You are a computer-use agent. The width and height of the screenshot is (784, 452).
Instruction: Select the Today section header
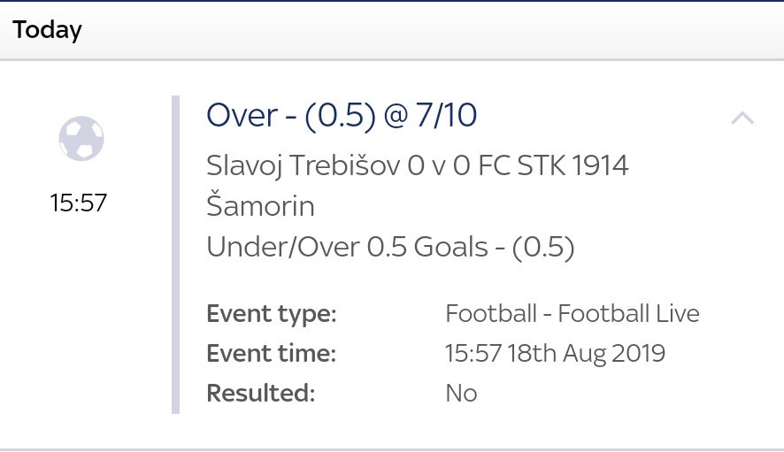coord(47,30)
